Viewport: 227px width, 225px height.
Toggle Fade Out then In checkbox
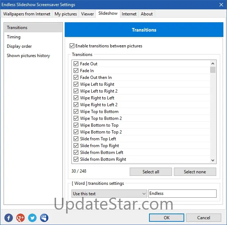(76, 77)
